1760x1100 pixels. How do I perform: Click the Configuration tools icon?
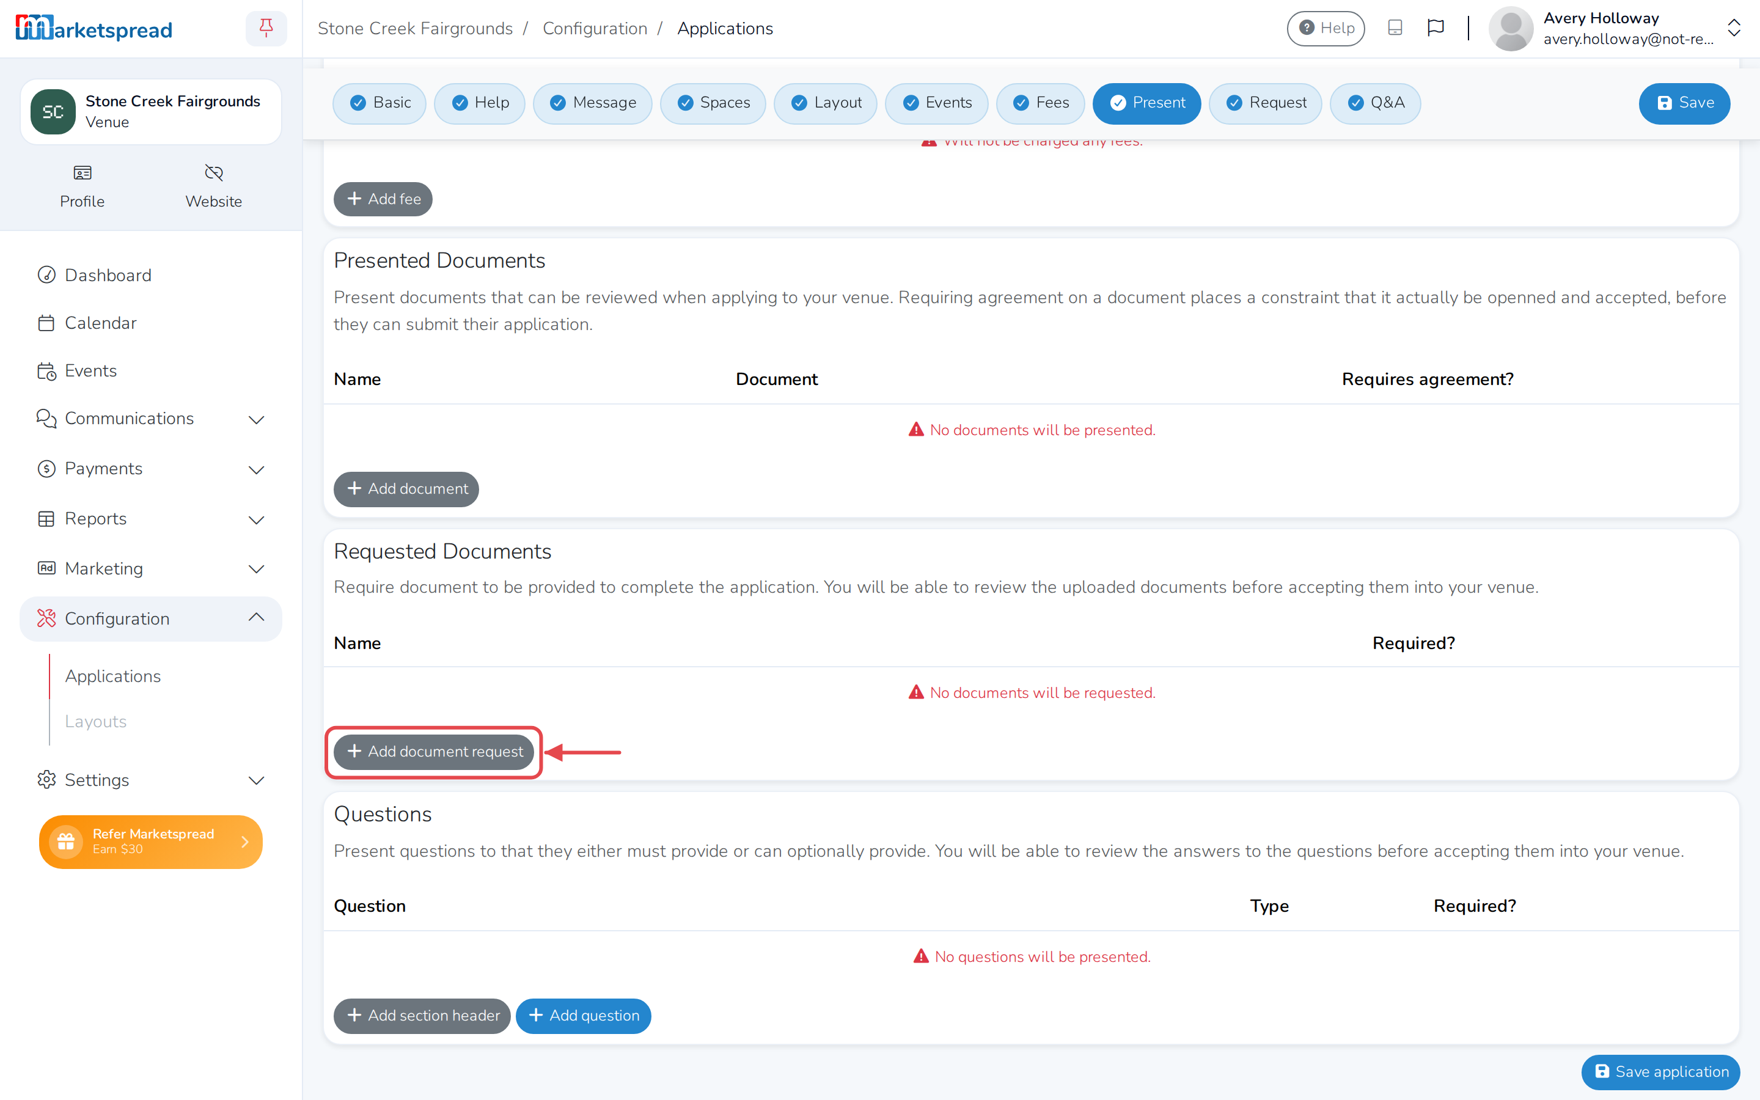46,618
